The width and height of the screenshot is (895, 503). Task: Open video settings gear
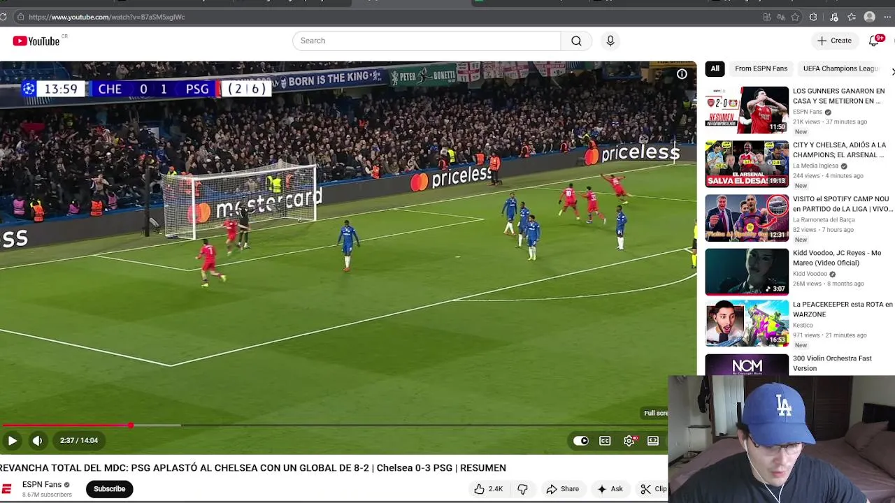coord(629,441)
